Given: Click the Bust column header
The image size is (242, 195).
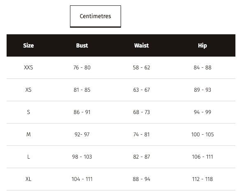Looking at the screenshot, I should point(82,45).
